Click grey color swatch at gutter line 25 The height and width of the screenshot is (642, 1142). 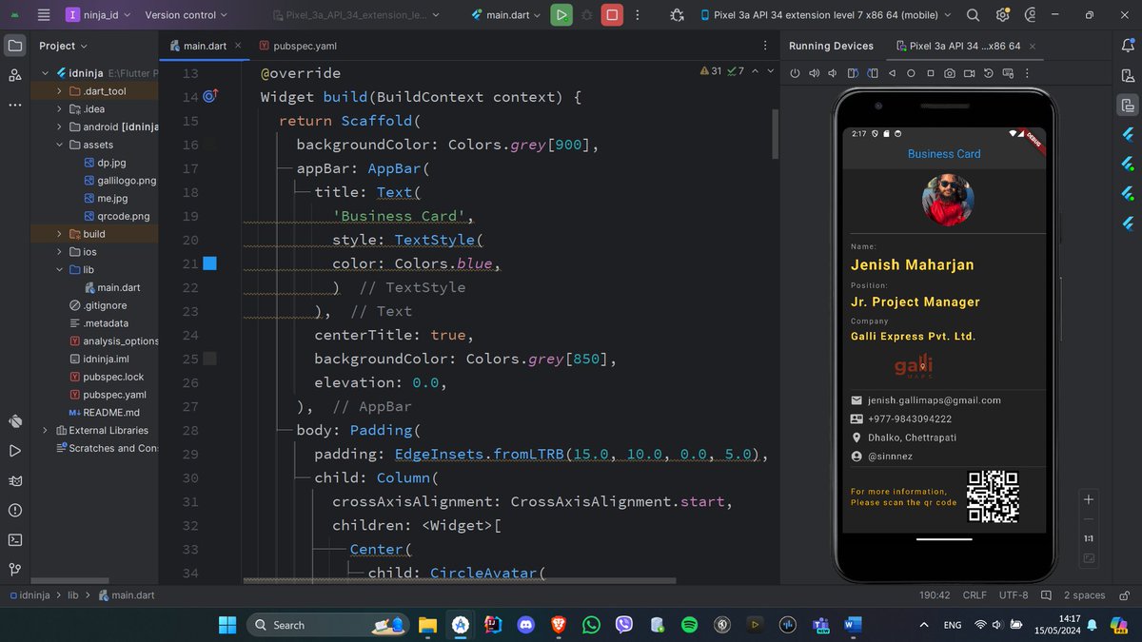coord(210,359)
